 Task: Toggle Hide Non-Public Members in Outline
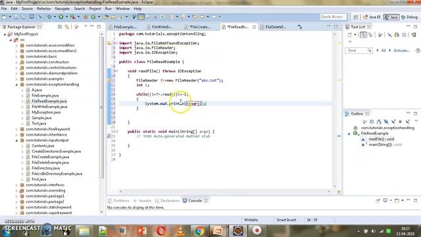[401, 122]
